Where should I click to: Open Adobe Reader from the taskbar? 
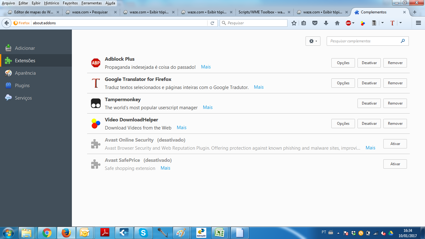pos(105,233)
